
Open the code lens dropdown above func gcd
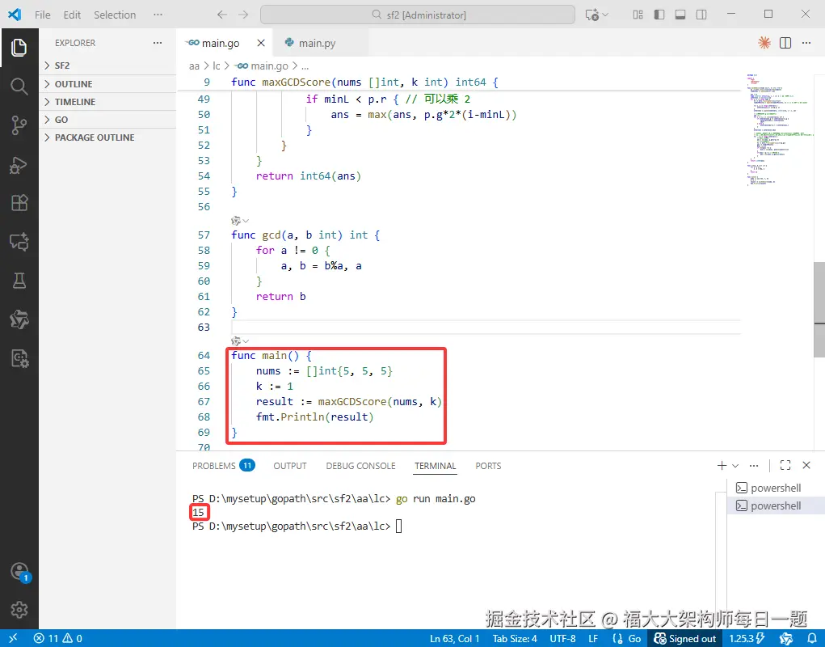pos(239,220)
